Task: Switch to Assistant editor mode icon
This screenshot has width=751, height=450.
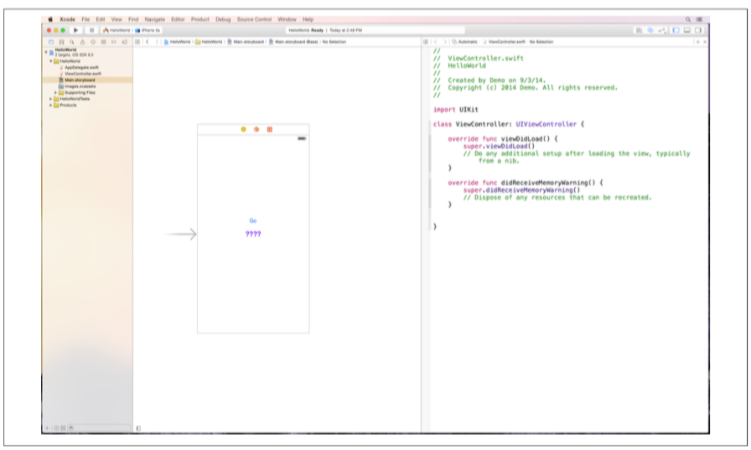Action: [650, 30]
